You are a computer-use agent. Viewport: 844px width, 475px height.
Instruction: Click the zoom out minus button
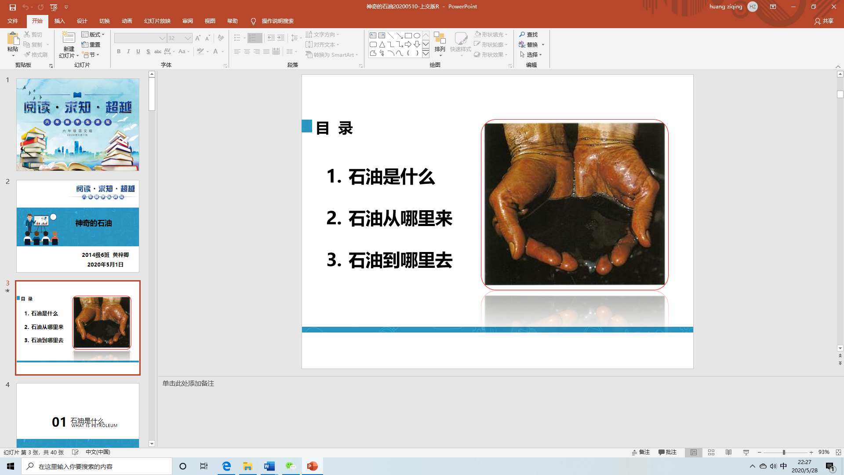(759, 452)
